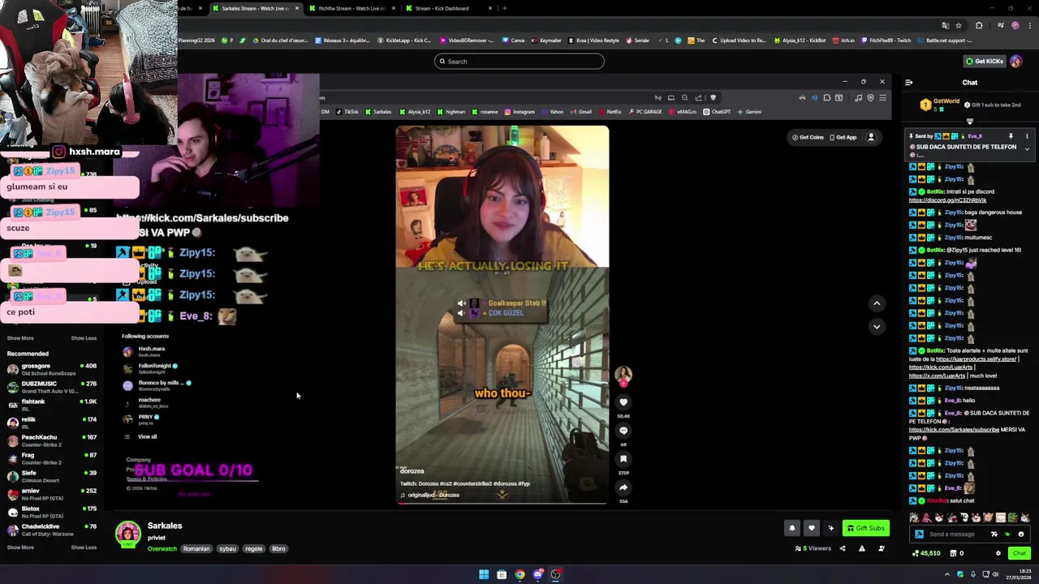Open the VideoBGRemover bookmark
The height and width of the screenshot is (584, 1039).
[x=467, y=40]
